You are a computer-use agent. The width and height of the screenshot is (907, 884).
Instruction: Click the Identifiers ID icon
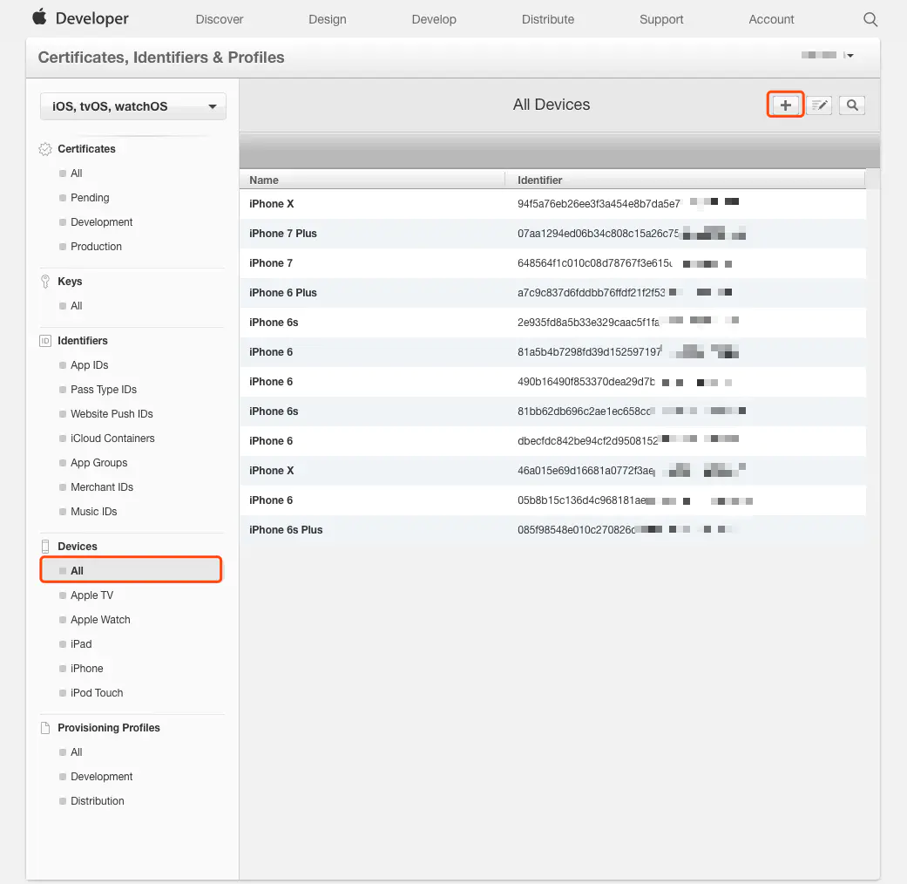[x=45, y=340]
